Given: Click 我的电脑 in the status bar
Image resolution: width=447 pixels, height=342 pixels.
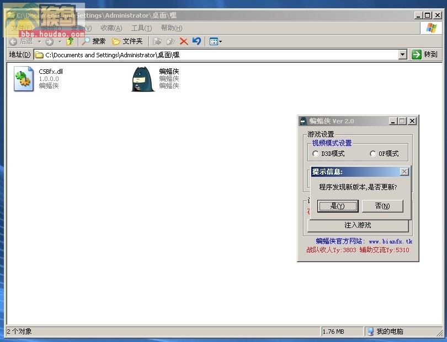Looking at the screenshot, I should [386, 332].
